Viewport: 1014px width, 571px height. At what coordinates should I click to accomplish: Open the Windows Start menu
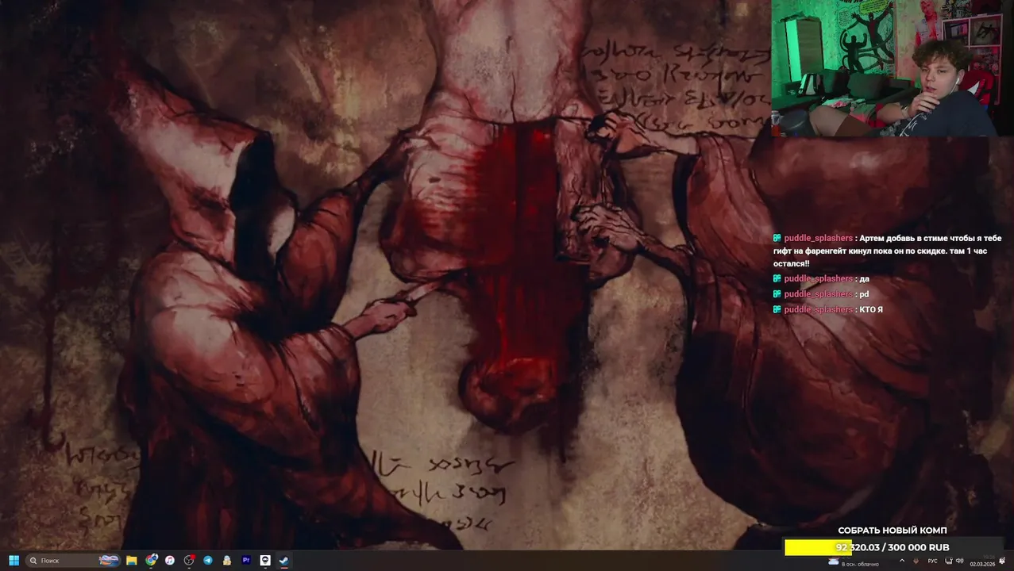point(13,561)
